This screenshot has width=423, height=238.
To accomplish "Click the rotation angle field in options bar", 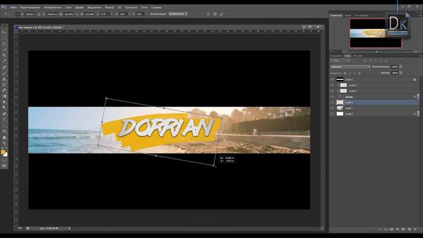I will (x=104, y=14).
